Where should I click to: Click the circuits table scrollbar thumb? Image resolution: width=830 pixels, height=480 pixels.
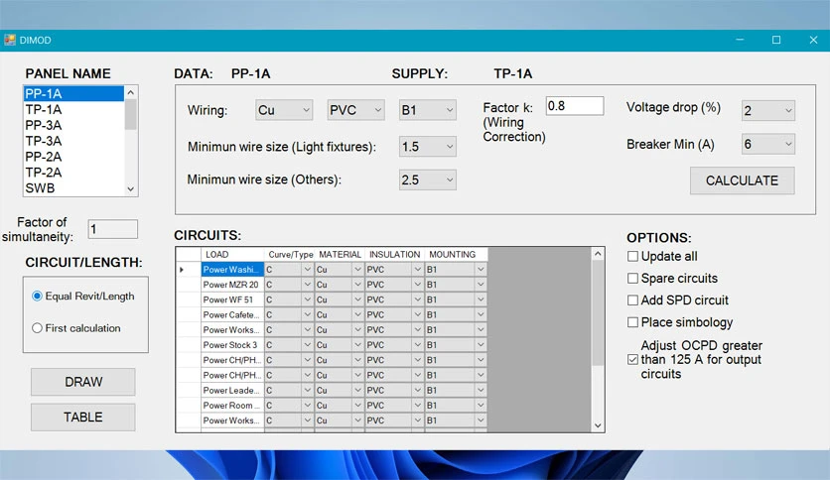pos(598,312)
